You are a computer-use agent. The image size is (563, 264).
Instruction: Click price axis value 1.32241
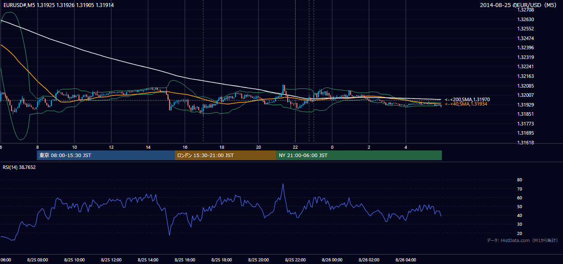pyautogui.click(x=525, y=67)
